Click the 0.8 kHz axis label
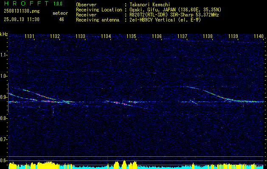The width and height of the screenshot is (267, 169). click(x=3, y=118)
